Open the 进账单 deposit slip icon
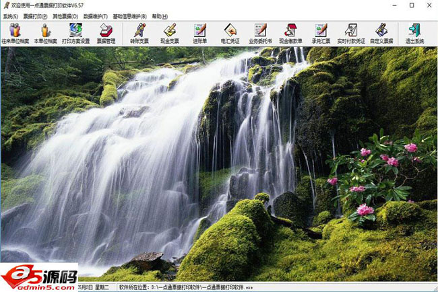Image resolution: width=438 pixels, height=292 pixels. [199, 33]
